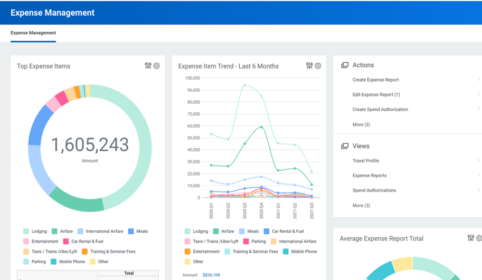Open Travel Profile view
Viewport: 482px width, 280px height.
click(x=366, y=161)
